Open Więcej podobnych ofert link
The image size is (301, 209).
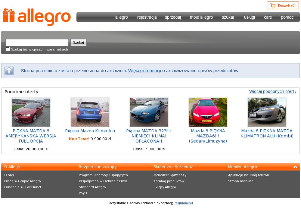[x=273, y=91]
